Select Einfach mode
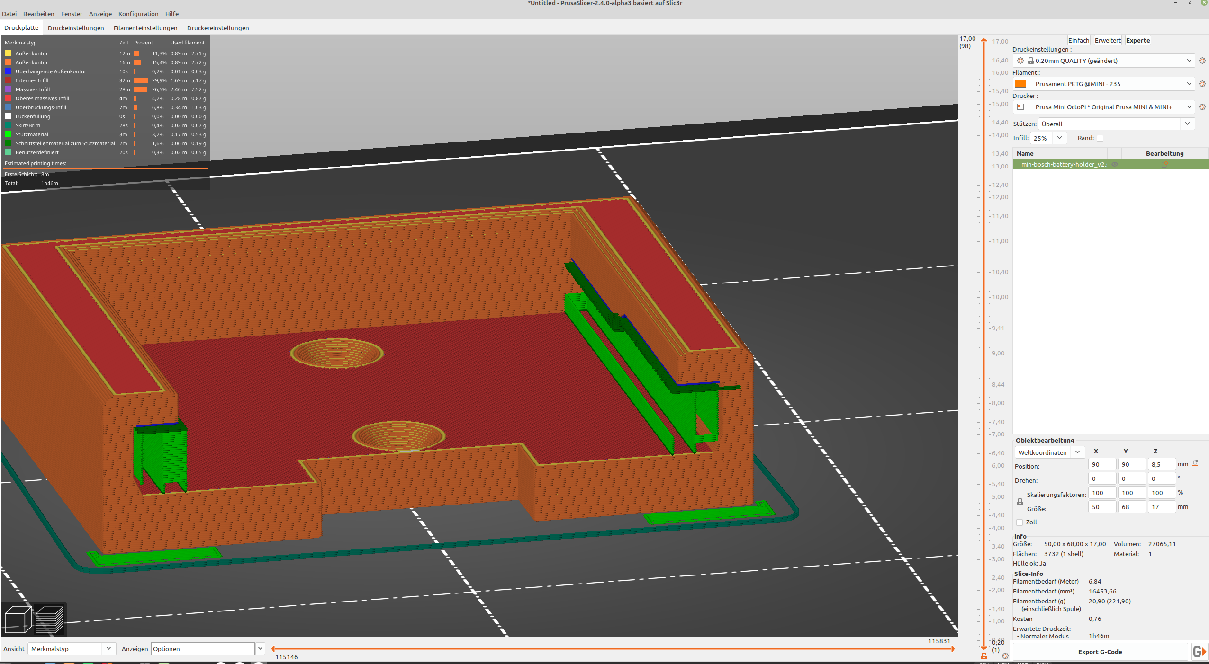 [x=1079, y=40]
